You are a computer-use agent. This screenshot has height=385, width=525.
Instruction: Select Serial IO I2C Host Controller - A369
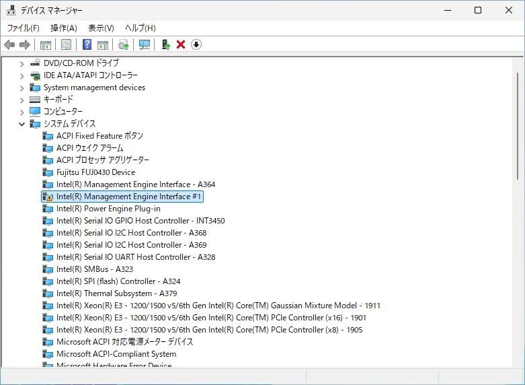[132, 245]
